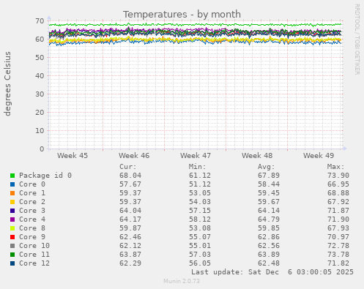Click the 50 value on the y-axis
The height and width of the screenshot is (289, 364).
(40, 58)
